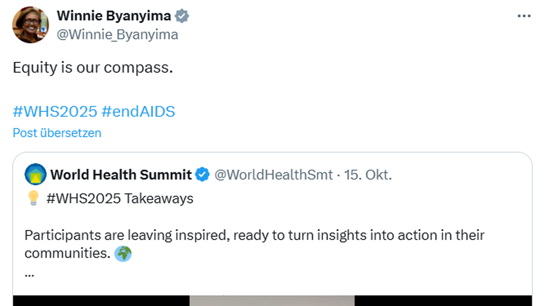This screenshot has height=306, width=545.
Task: Click the World Health Summit logo avatar
Action: pyautogui.click(x=35, y=174)
